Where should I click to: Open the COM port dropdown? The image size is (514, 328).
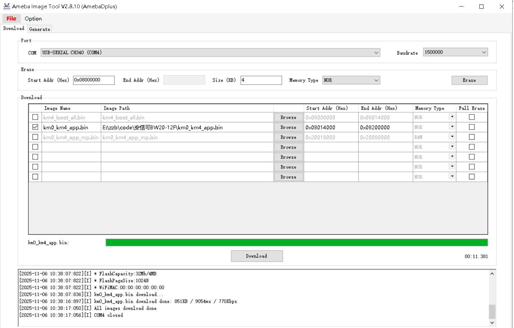tap(376, 53)
